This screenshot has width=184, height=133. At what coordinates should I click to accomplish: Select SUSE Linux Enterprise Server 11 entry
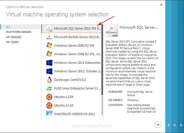[x=78, y=88]
